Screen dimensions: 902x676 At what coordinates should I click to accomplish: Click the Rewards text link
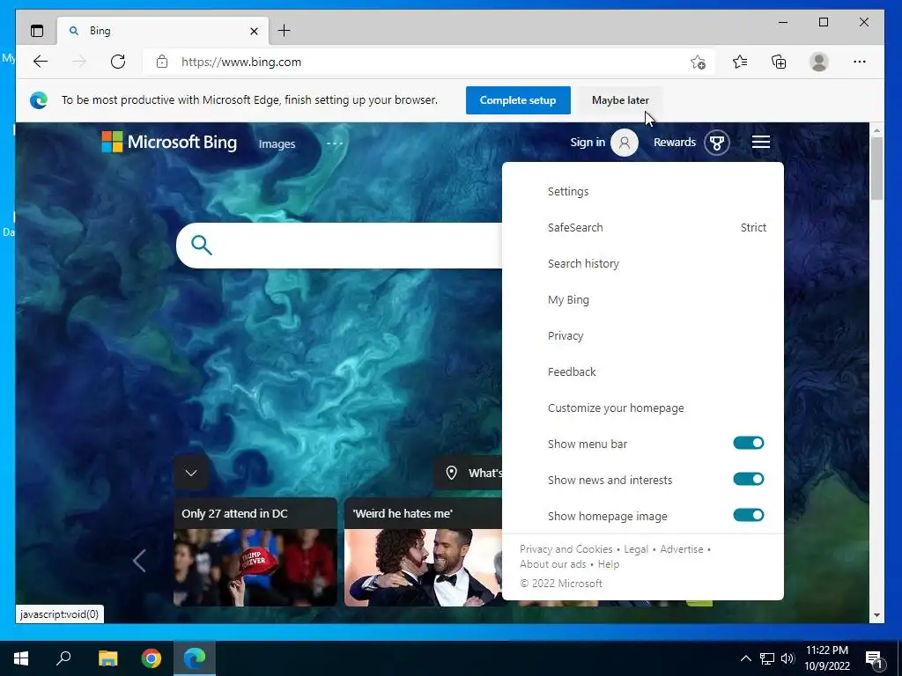(x=674, y=142)
